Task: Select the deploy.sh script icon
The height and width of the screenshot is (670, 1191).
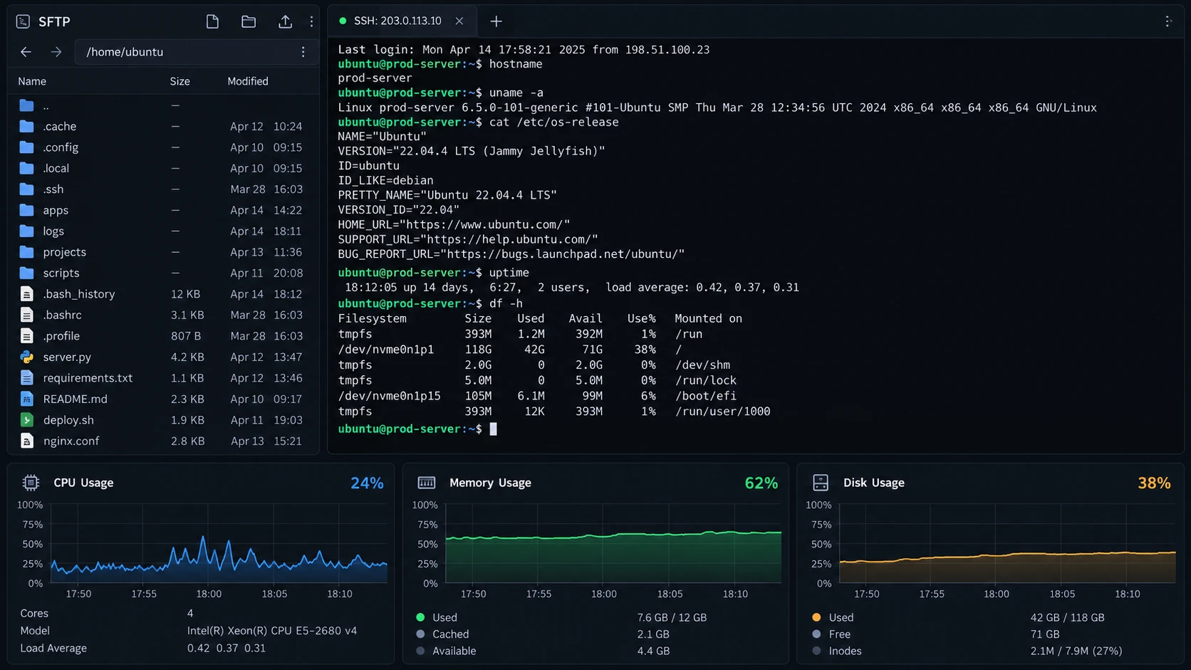Action: [x=26, y=420]
